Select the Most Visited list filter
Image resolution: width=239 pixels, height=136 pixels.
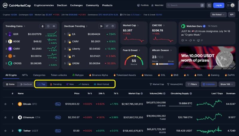click(101, 84)
